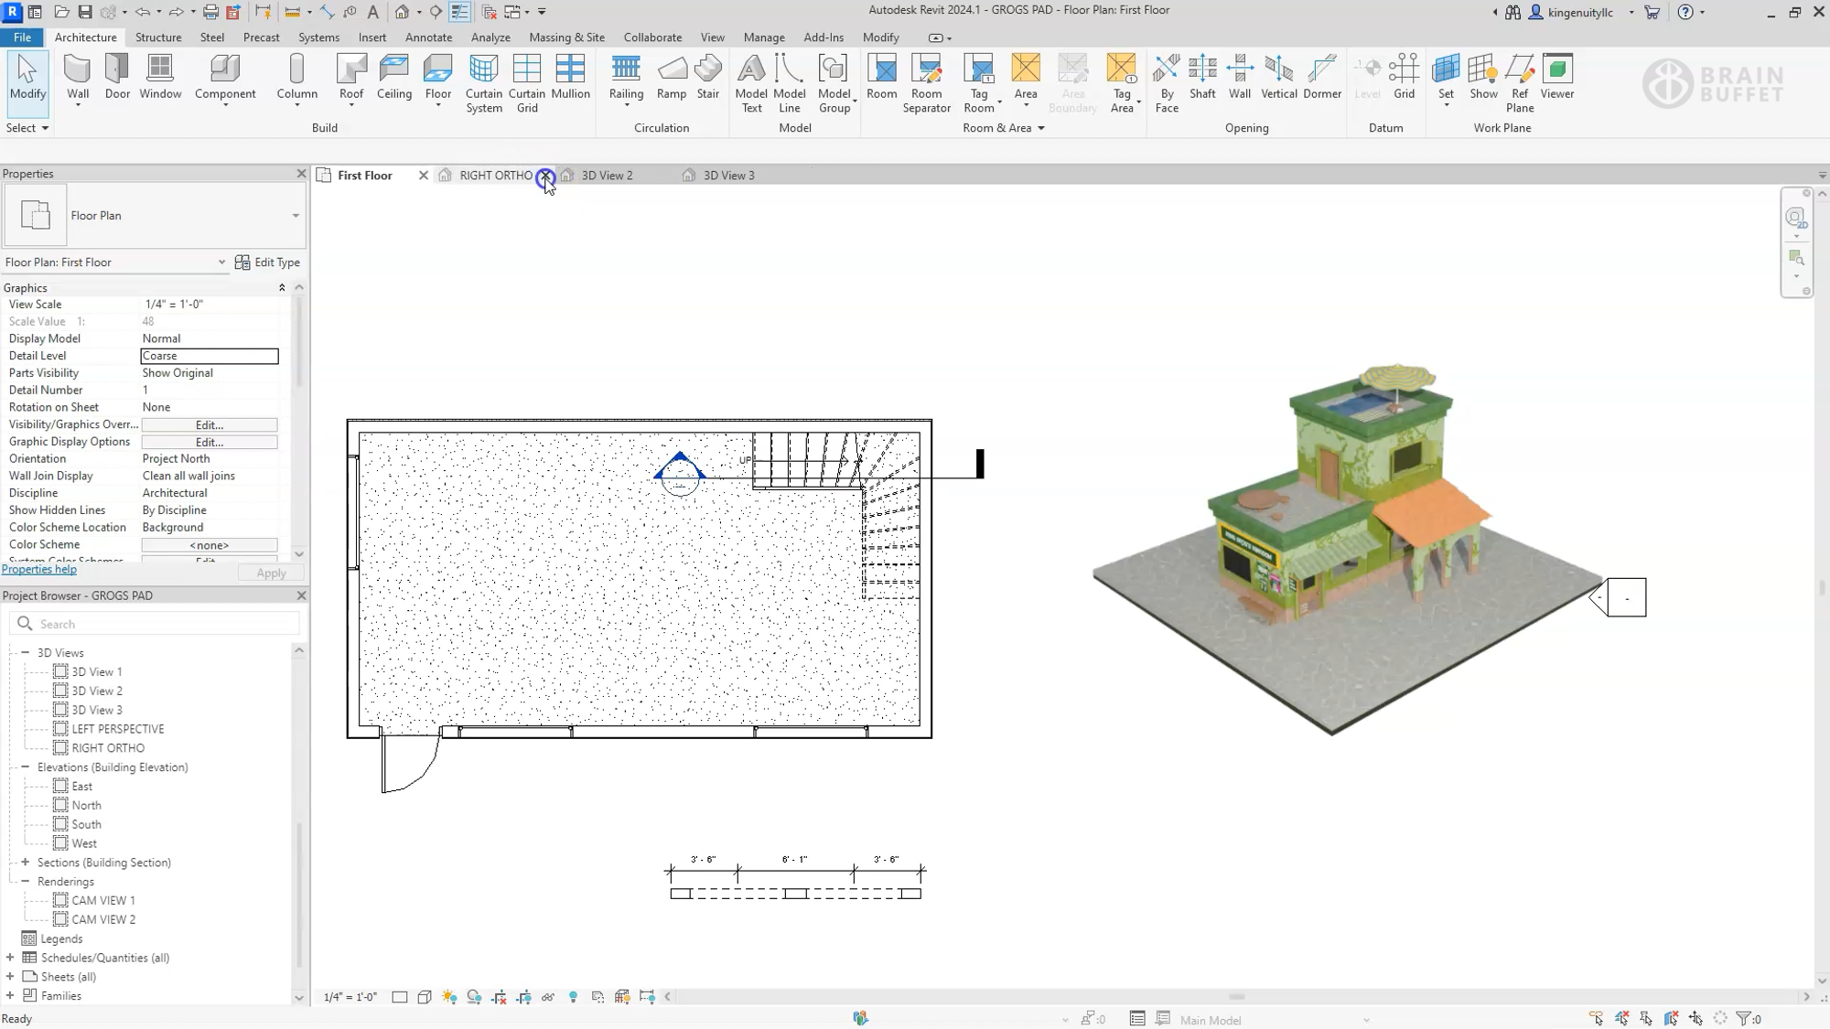Screen dimensions: 1830x1029
Task: Select the Door tool
Action: click(x=116, y=78)
